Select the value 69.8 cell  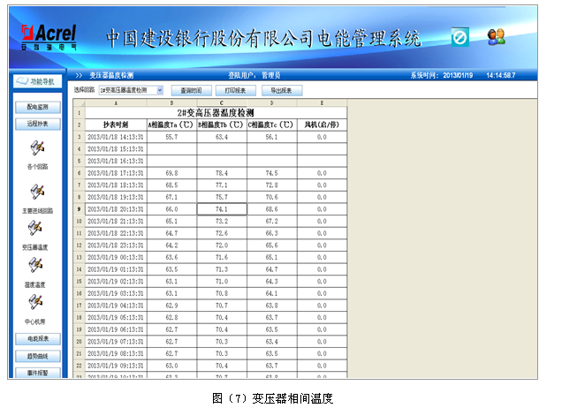coord(171,173)
